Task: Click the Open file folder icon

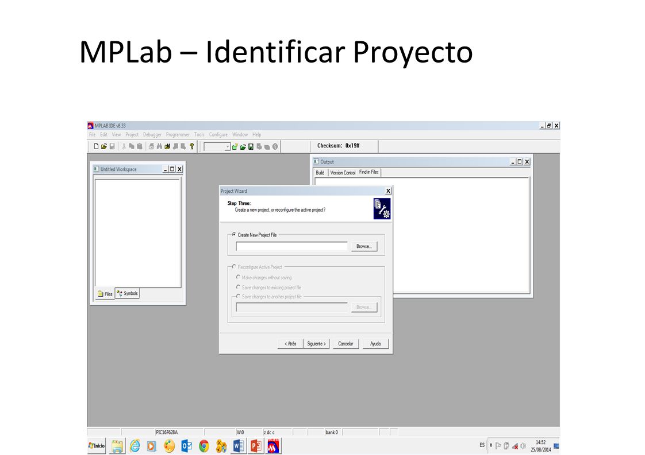Action: point(104,146)
